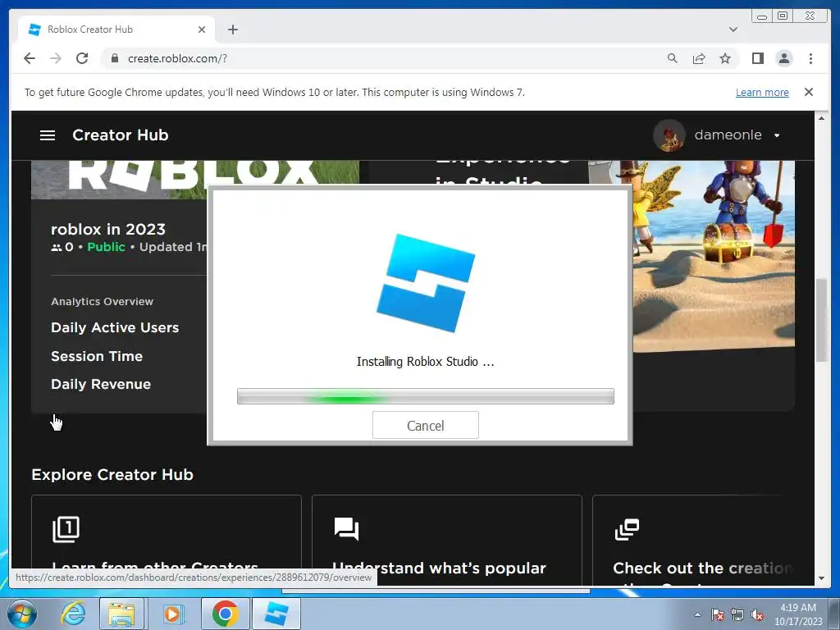Open the Understand what's popular card
The image size is (840, 630).
[x=447, y=540]
